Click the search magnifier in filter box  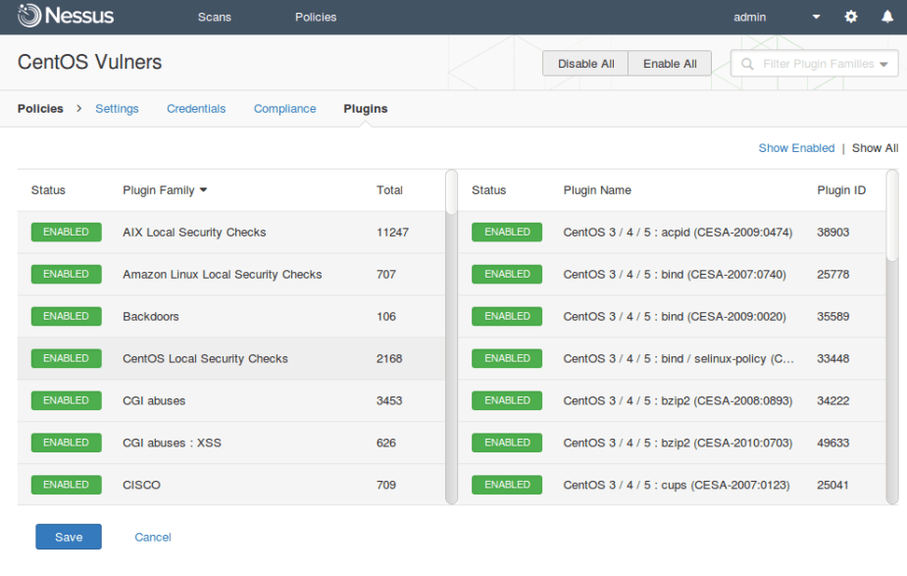(x=748, y=64)
